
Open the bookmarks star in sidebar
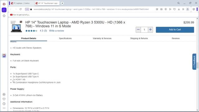click(x=4, y=16)
